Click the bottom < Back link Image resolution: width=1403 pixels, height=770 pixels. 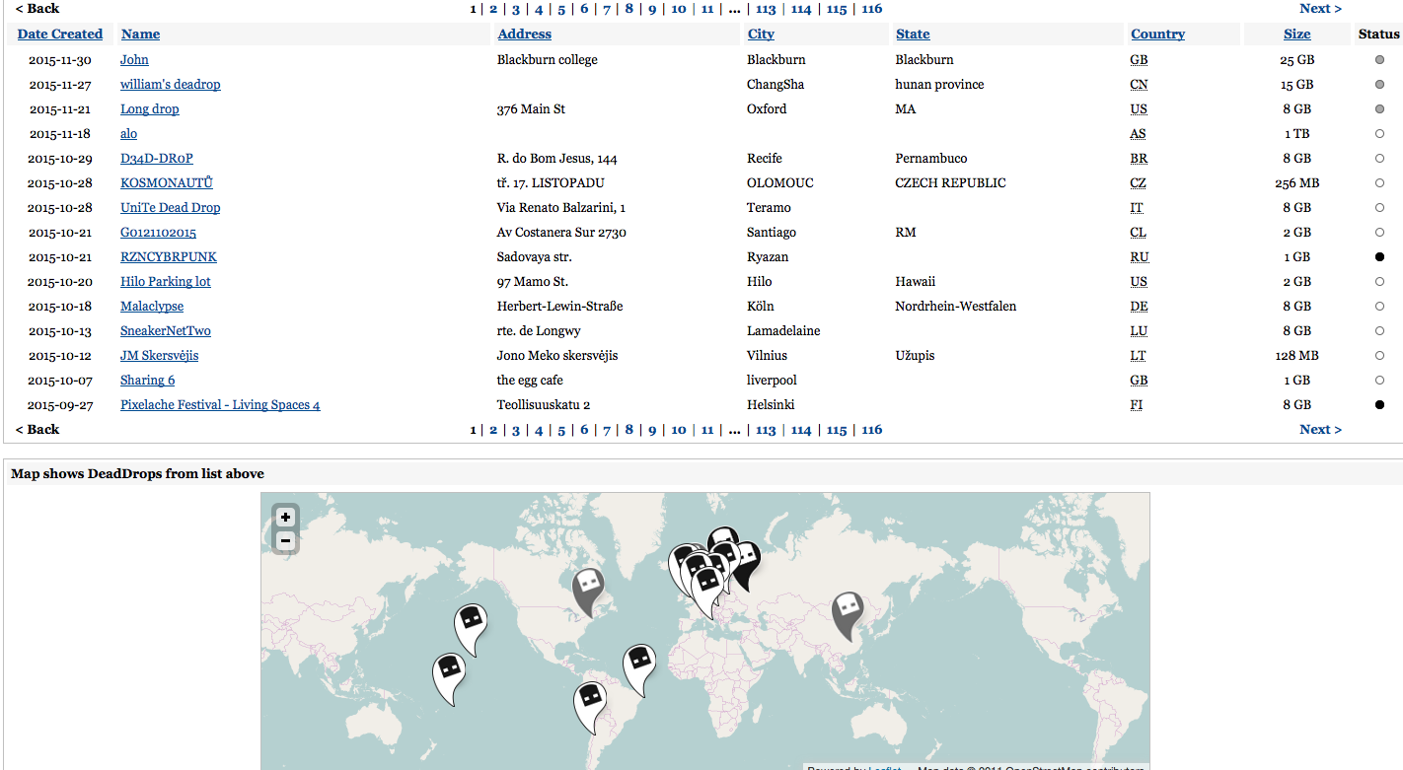click(37, 430)
